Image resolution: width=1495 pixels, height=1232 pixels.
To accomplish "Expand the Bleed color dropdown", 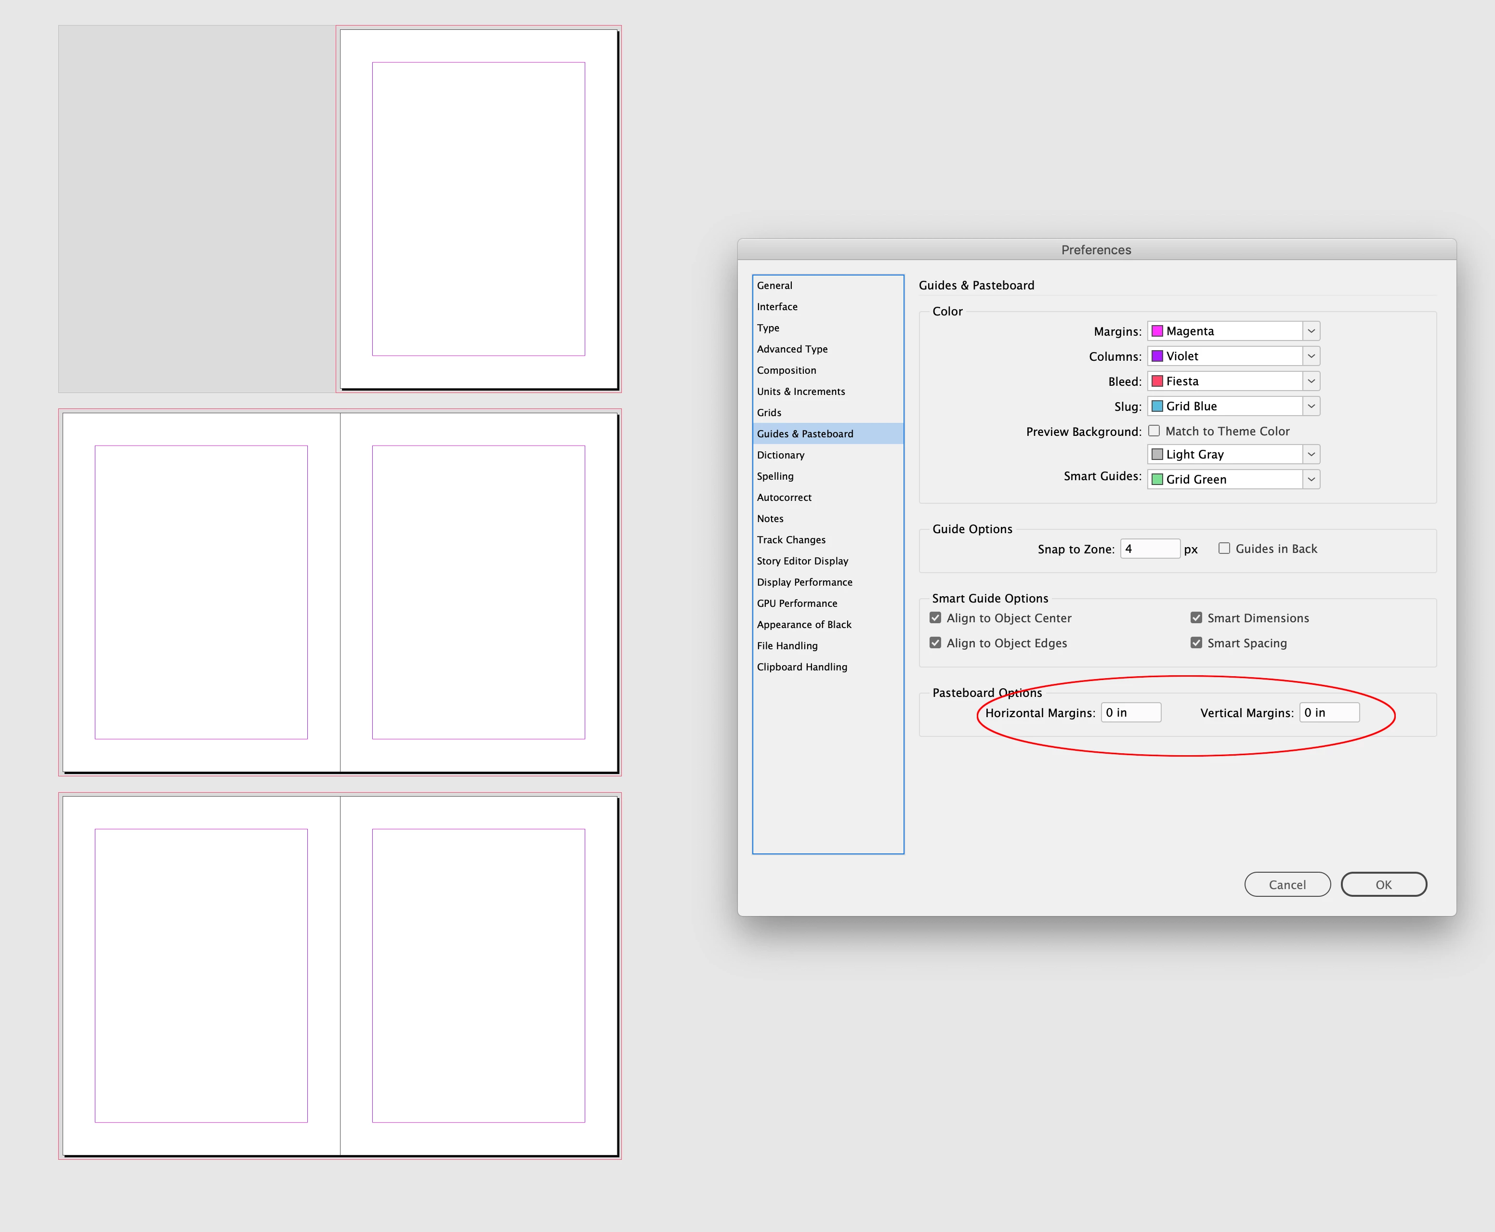I will (x=1311, y=381).
